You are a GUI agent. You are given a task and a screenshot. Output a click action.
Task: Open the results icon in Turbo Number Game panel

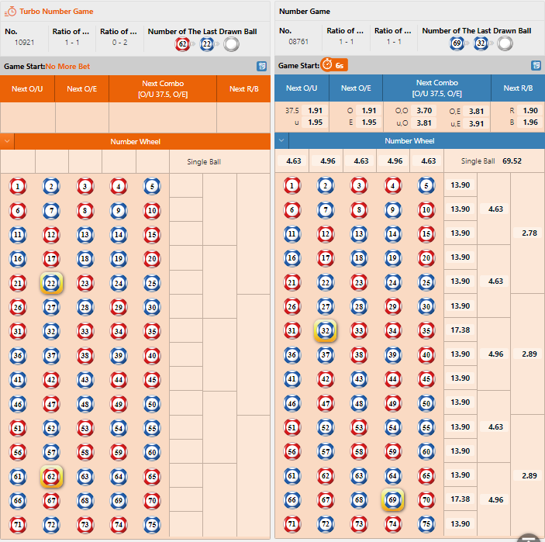pyautogui.click(x=261, y=67)
